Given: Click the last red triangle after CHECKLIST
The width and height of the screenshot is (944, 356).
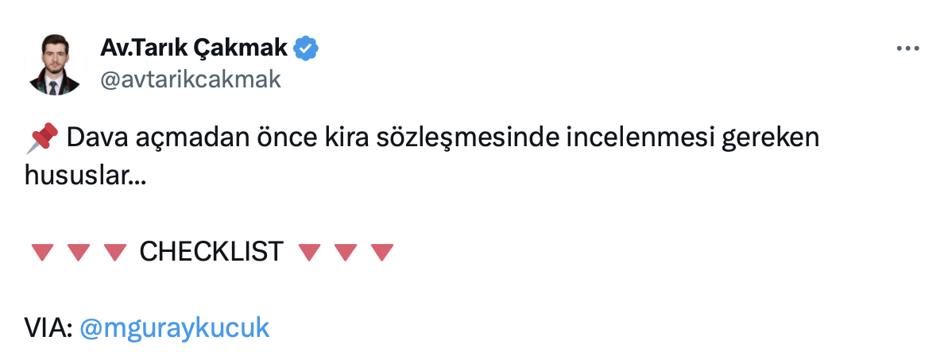Looking at the screenshot, I should 382,253.
